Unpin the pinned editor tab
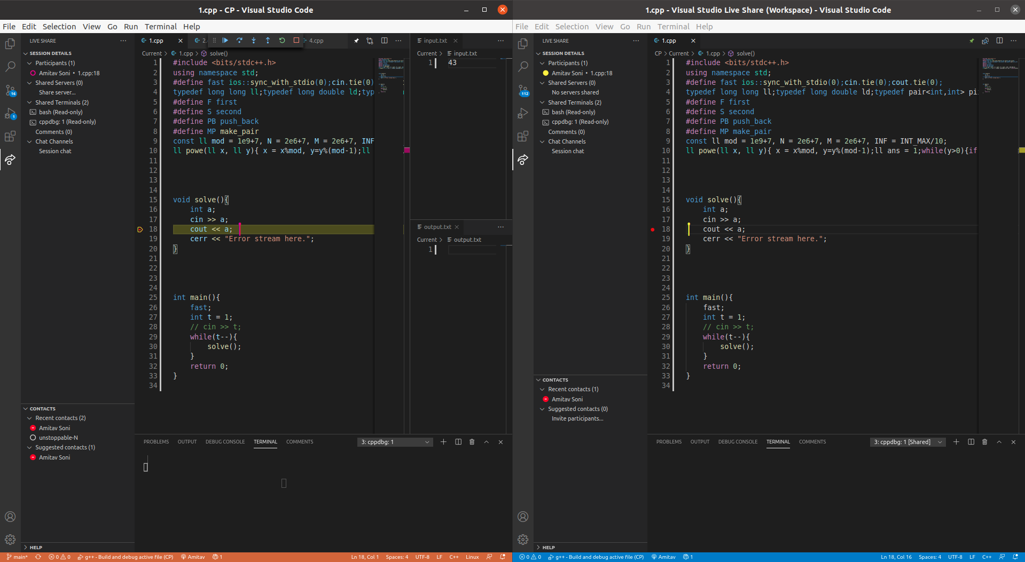Image resolution: width=1025 pixels, height=562 pixels. click(356, 40)
